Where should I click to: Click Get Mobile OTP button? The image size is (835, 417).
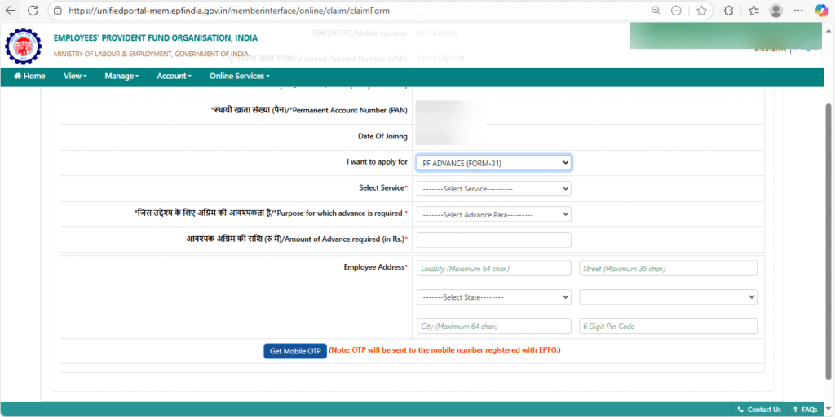pyautogui.click(x=295, y=351)
